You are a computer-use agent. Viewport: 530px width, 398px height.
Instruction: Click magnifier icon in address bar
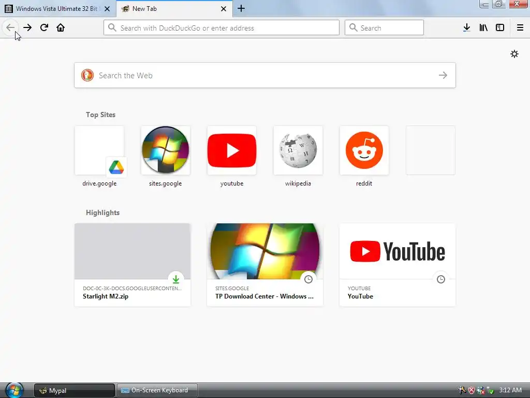click(x=112, y=27)
